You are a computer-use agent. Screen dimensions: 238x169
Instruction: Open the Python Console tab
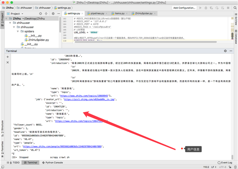tap(53, 163)
